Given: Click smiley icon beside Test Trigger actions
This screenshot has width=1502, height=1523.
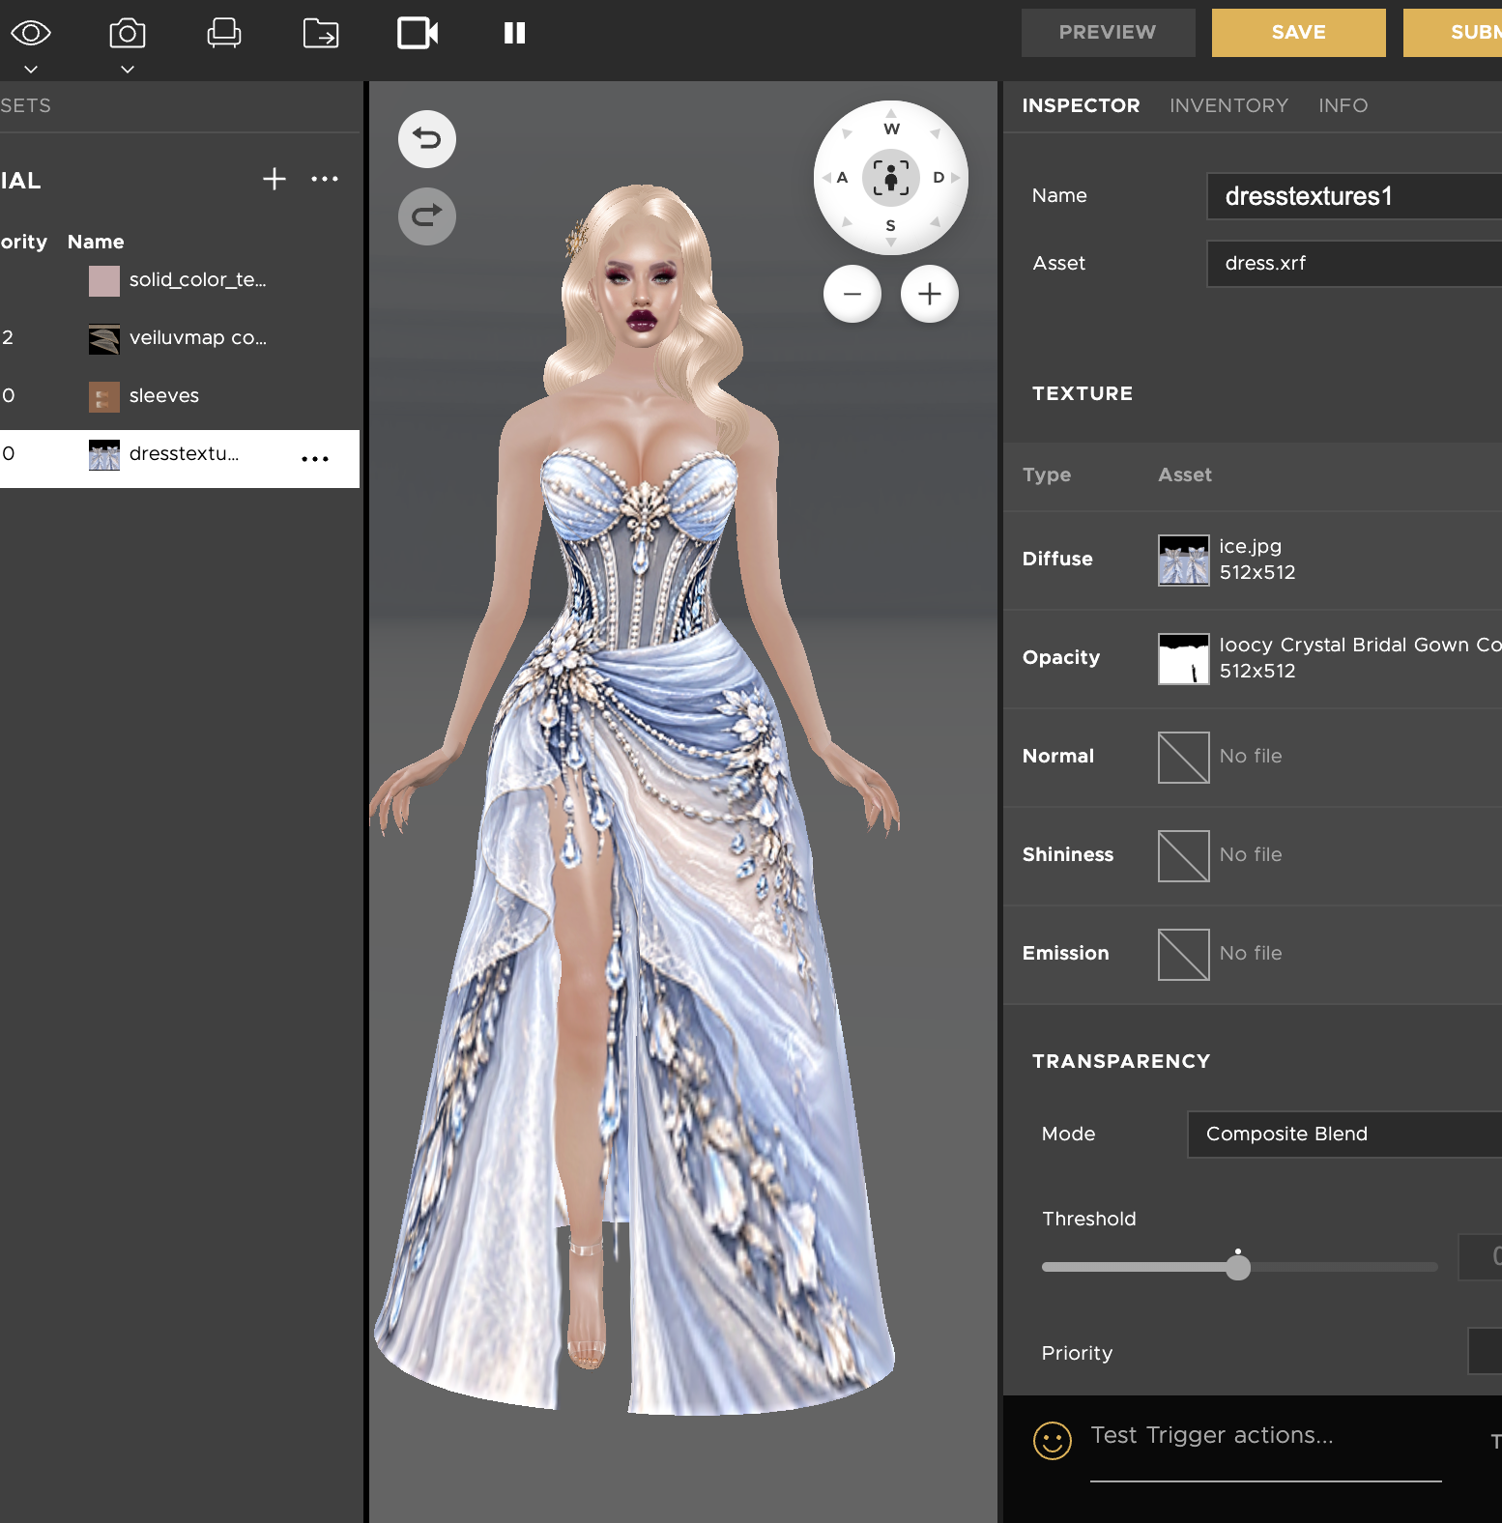Looking at the screenshot, I should pyautogui.click(x=1053, y=1441).
